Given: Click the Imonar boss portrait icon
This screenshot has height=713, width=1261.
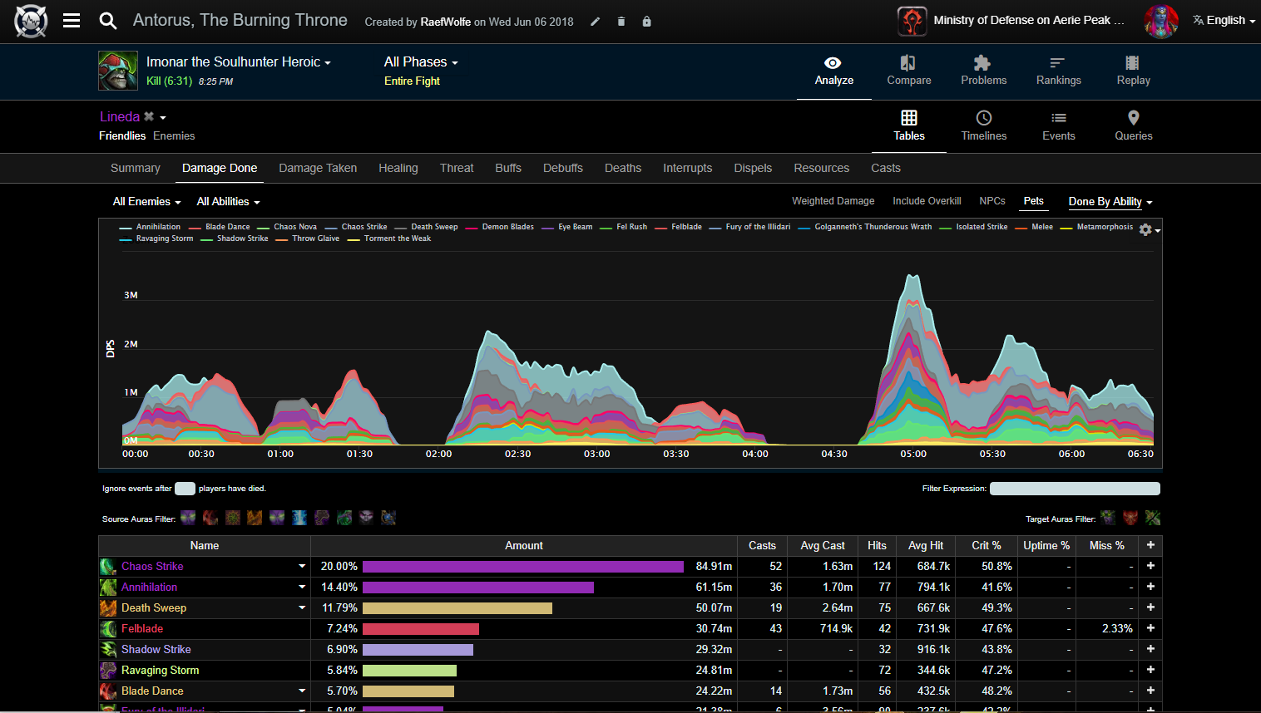Looking at the screenshot, I should point(118,71).
